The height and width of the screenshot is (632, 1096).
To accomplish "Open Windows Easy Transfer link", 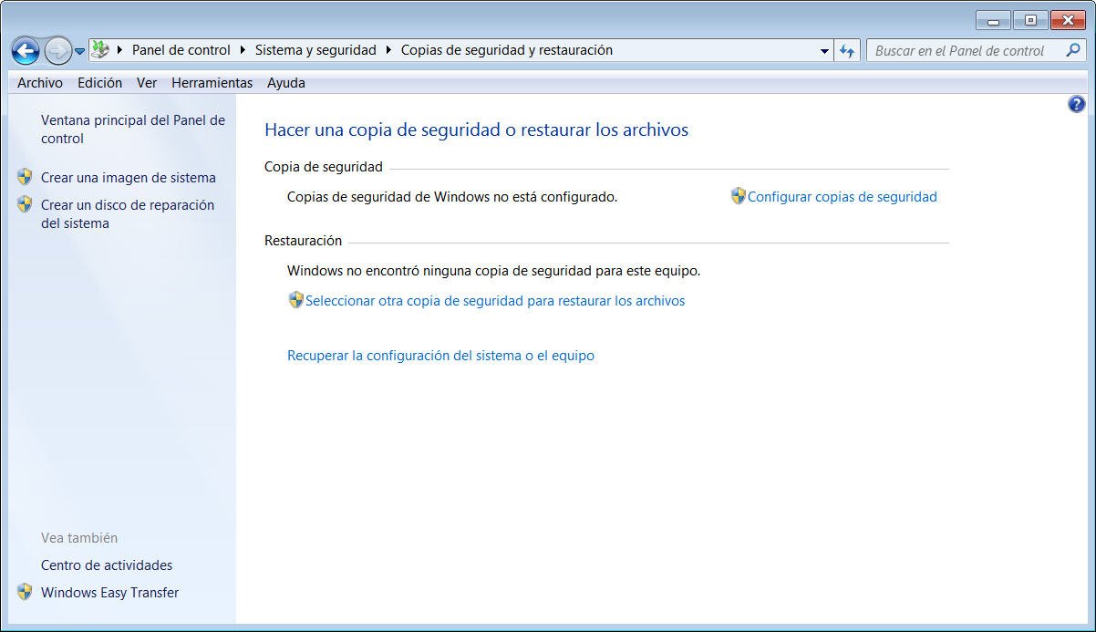I will click(110, 593).
